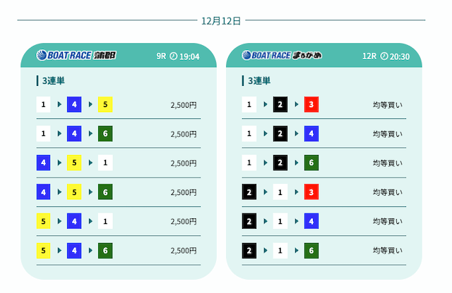
Task: Click 均等買い in the 2-1-3 row
Action: pos(388,192)
